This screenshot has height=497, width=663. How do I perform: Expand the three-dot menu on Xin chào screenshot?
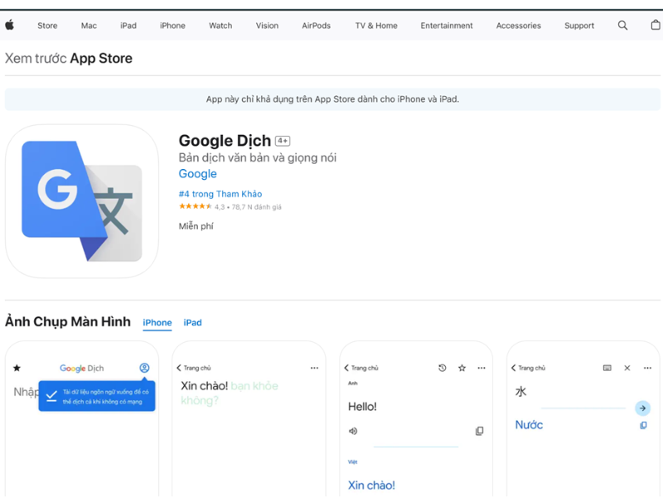coord(313,368)
